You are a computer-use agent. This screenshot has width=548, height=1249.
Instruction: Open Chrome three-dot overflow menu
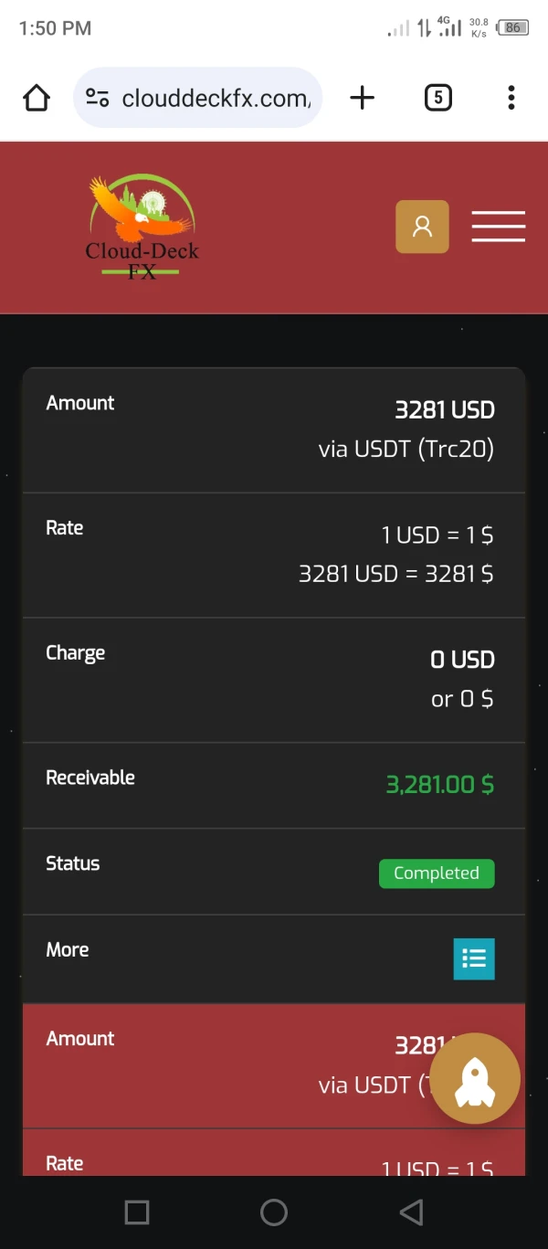point(511,98)
